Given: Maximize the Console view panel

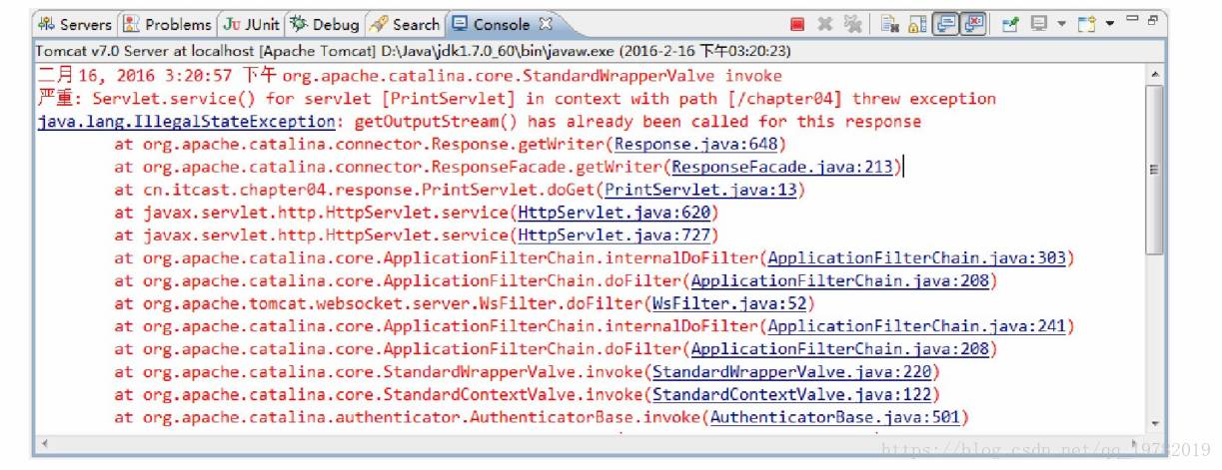Looking at the screenshot, I should coord(1153,20).
